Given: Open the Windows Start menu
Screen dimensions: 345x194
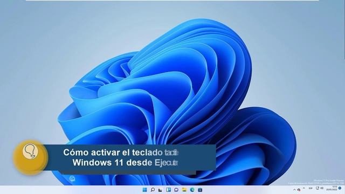Looking at the screenshot, I should 144,190.
